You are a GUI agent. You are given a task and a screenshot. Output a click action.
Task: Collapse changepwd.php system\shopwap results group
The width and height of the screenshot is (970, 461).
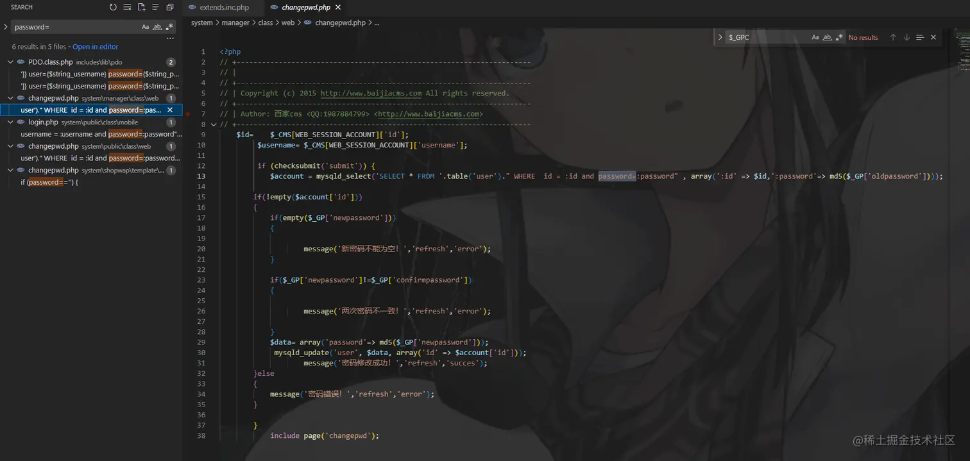[x=11, y=170]
